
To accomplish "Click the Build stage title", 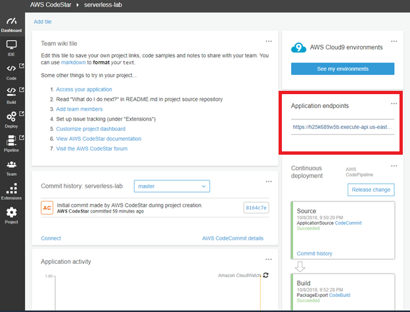I will click(304, 283).
